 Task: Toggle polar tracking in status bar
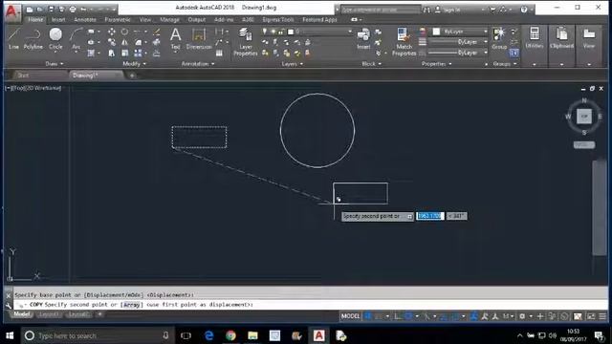(408, 316)
